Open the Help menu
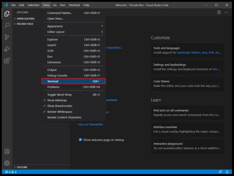This screenshot has height=176, width=234. (x=86, y=5)
